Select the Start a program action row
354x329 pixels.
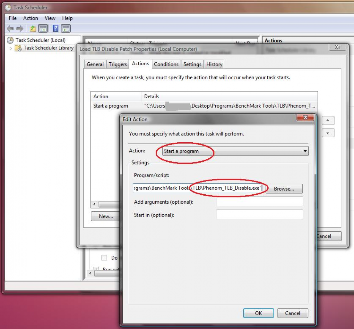(204, 106)
